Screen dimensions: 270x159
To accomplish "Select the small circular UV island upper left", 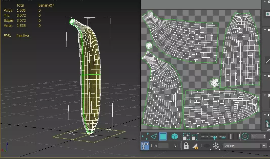I will (149, 46).
